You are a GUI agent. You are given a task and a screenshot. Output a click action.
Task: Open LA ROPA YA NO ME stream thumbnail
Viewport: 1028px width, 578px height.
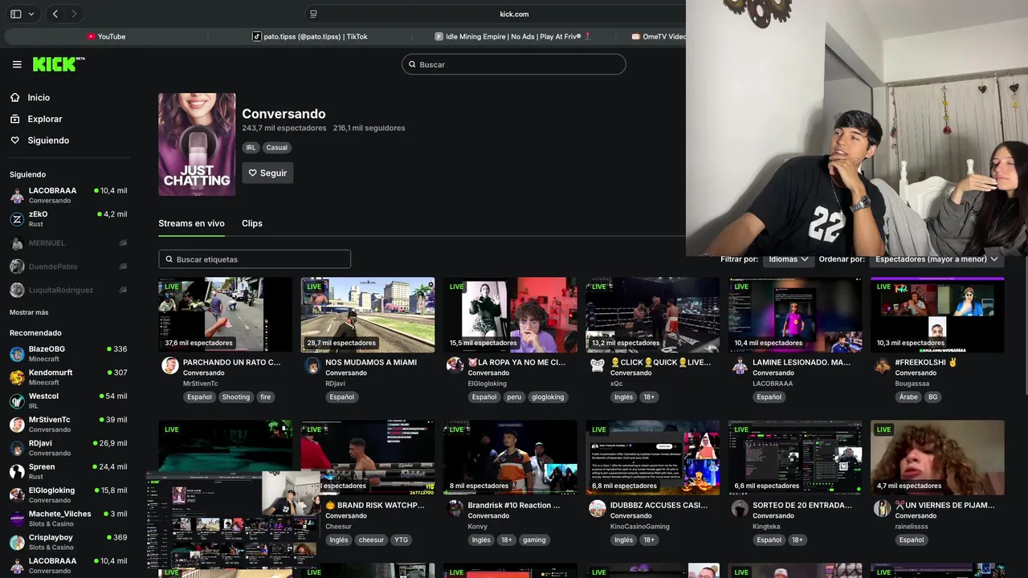[x=510, y=315]
